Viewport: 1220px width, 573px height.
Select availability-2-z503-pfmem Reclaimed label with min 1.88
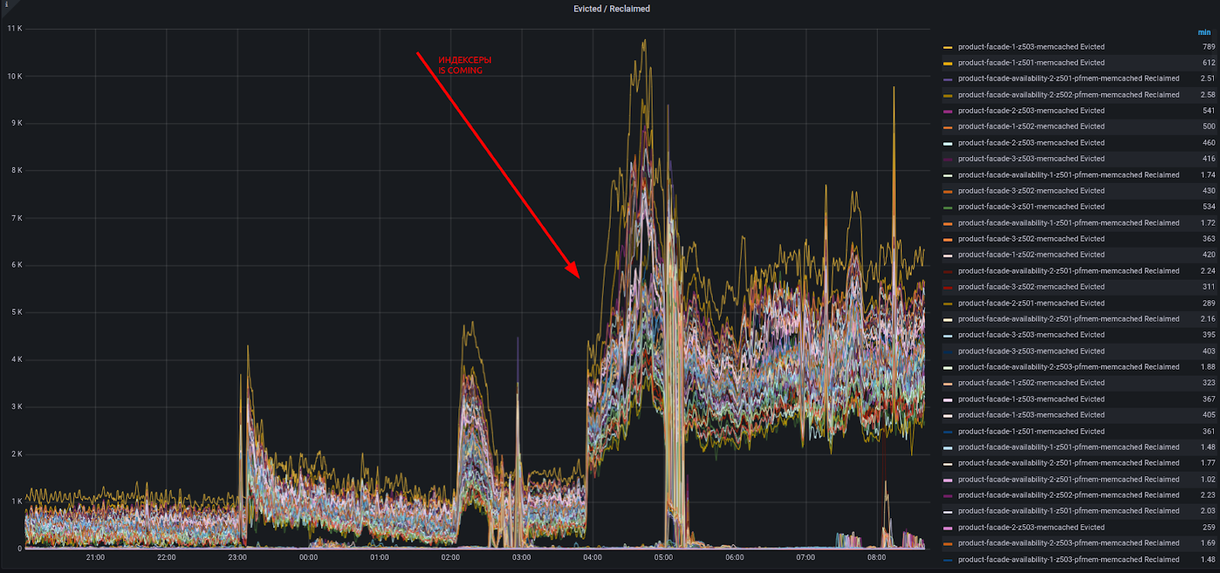(1069, 367)
